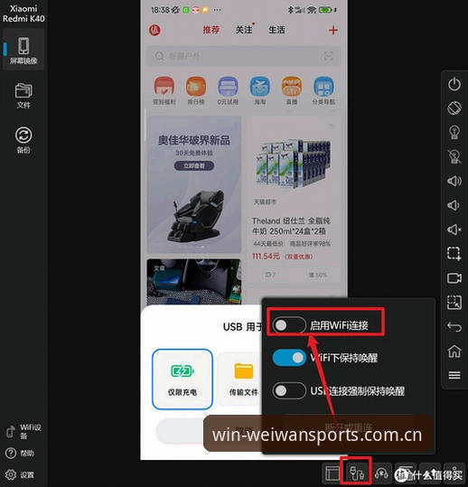
Task: Lower the phone volume
Action: (454, 205)
